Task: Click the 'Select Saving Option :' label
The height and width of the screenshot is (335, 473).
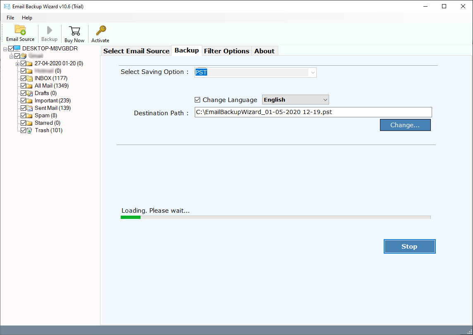Action: pyautogui.click(x=155, y=72)
